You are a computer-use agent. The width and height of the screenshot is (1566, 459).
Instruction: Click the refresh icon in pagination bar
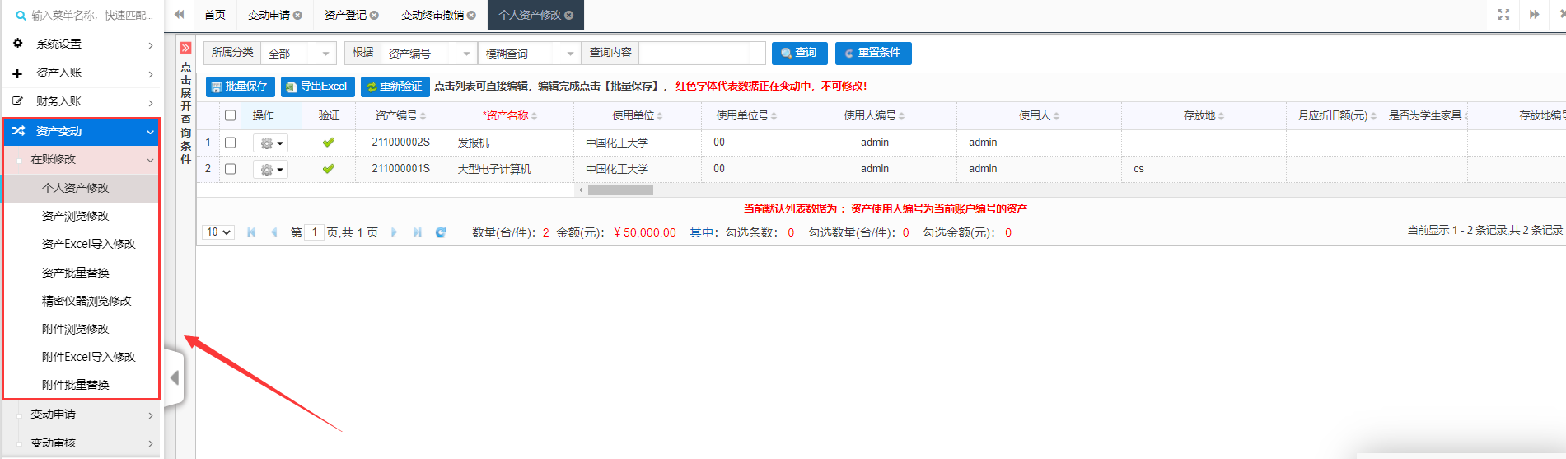[x=441, y=232]
